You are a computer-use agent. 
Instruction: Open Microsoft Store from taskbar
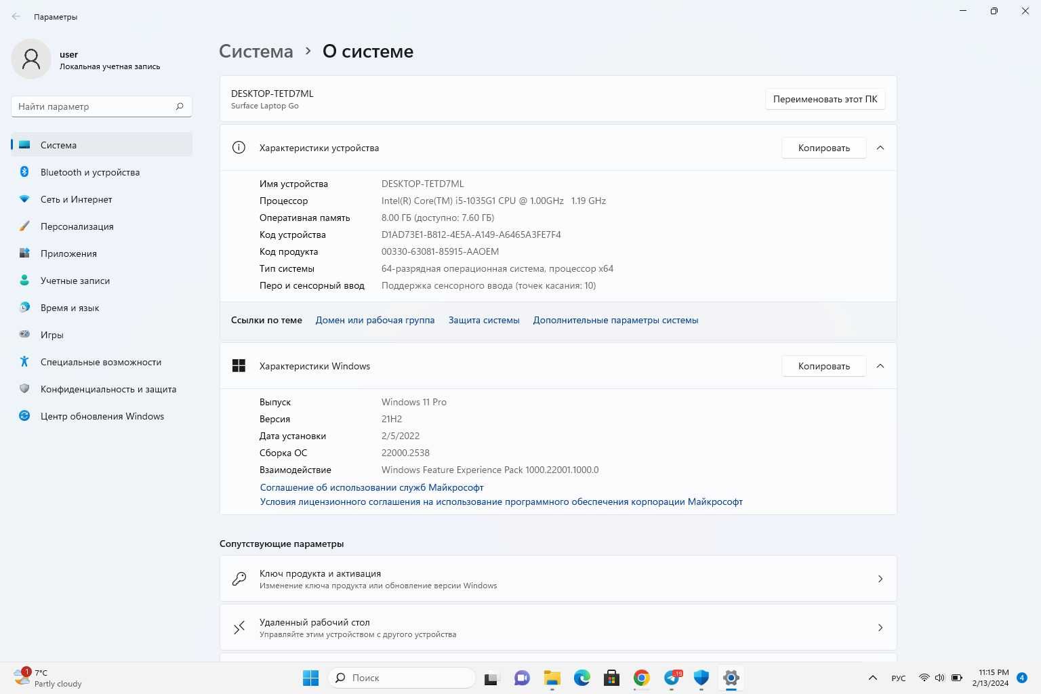[x=612, y=678]
